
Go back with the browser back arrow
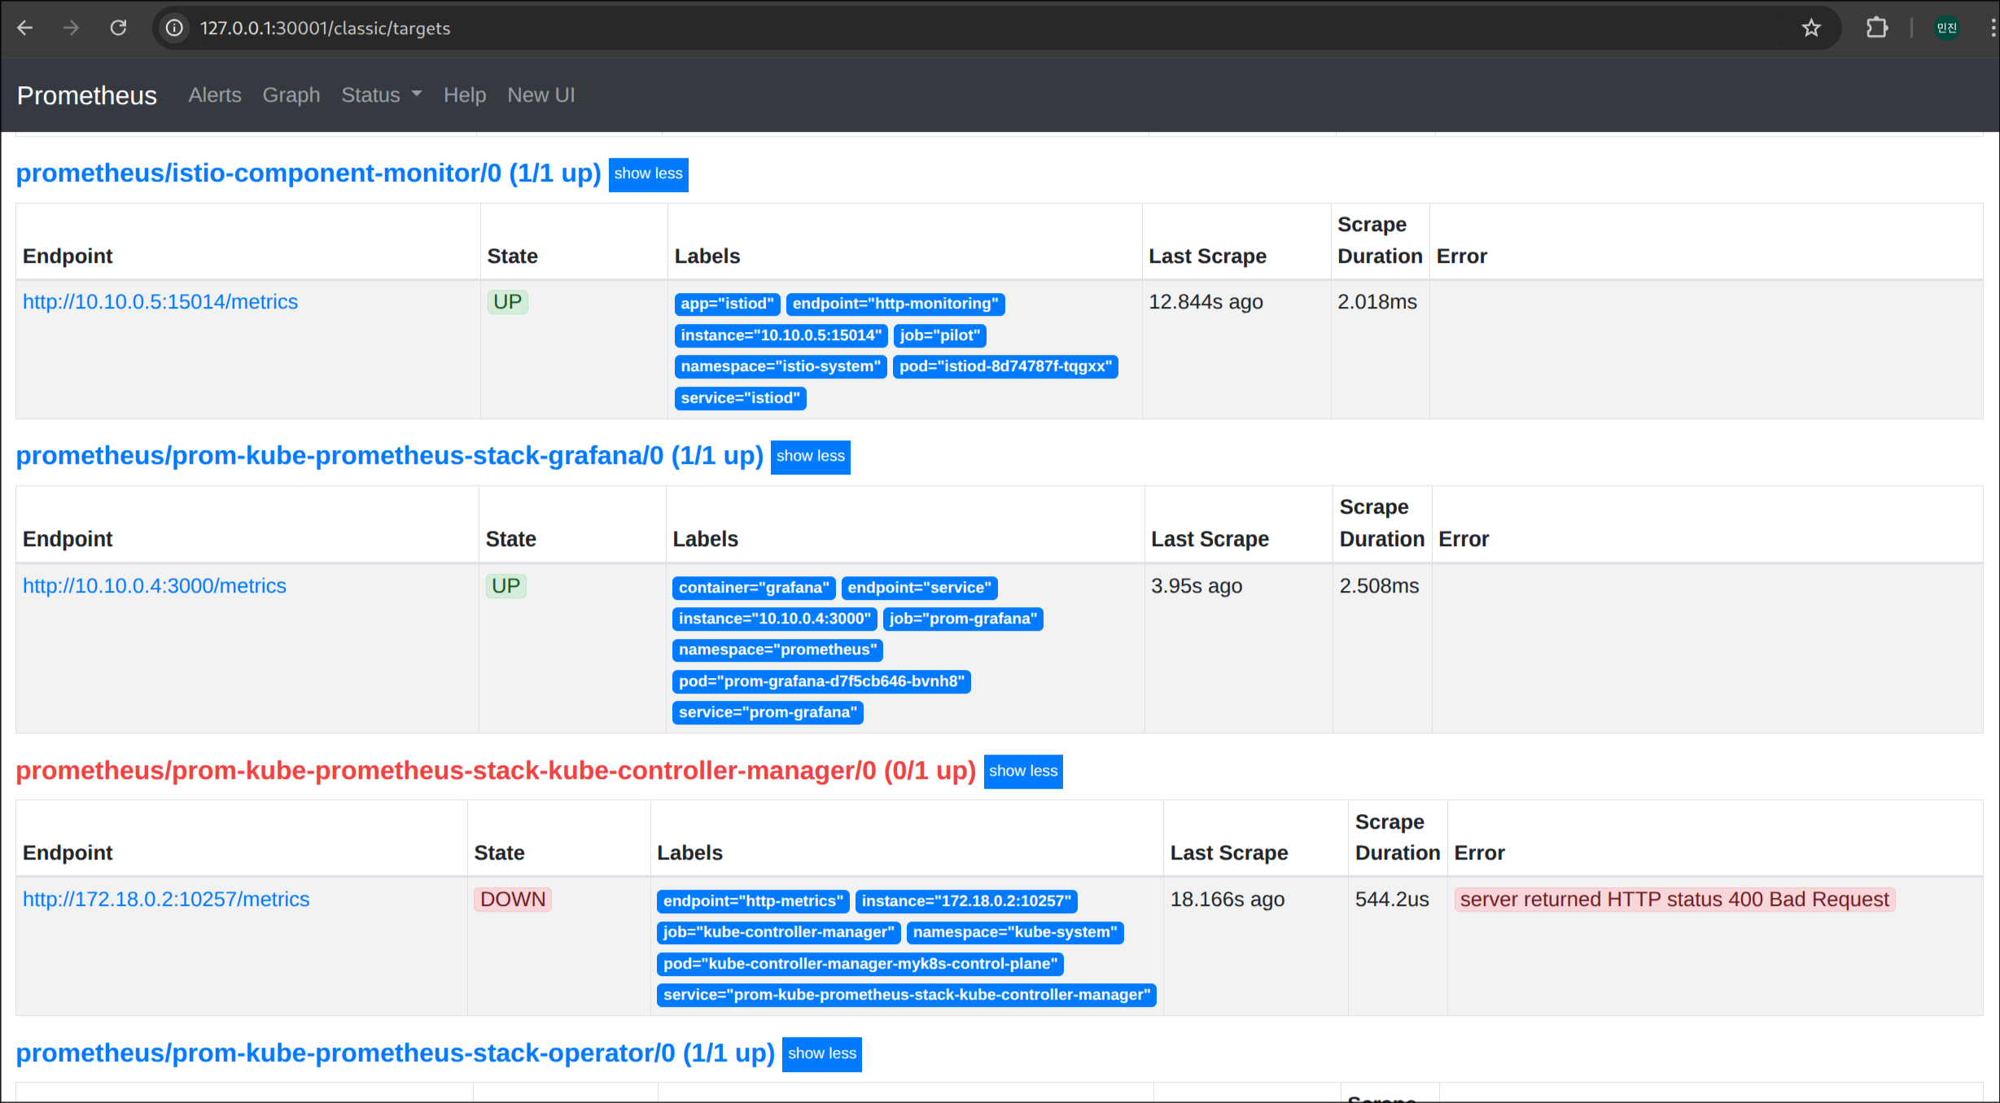point(25,28)
